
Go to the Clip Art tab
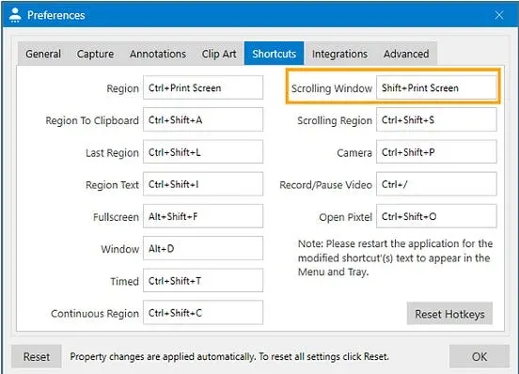coord(219,54)
